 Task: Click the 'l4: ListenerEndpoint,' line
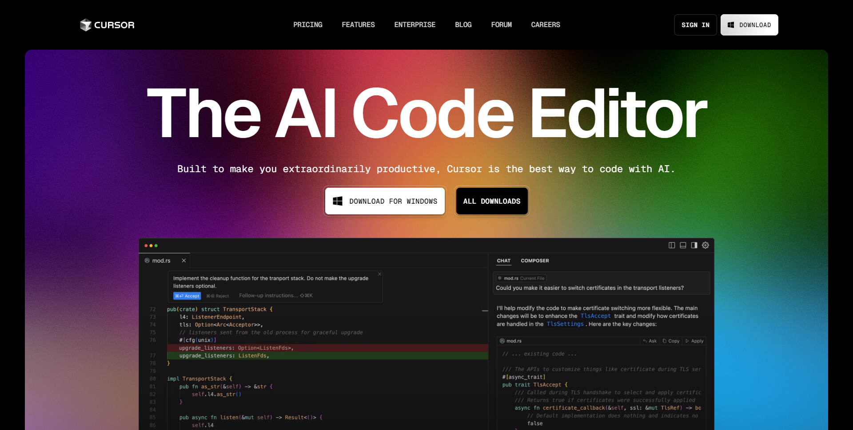point(212,317)
